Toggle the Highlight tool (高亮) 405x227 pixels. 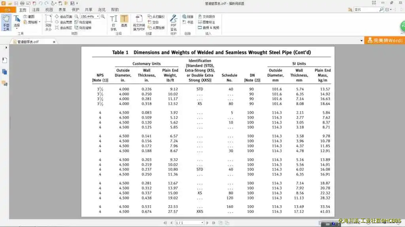coord(124,22)
